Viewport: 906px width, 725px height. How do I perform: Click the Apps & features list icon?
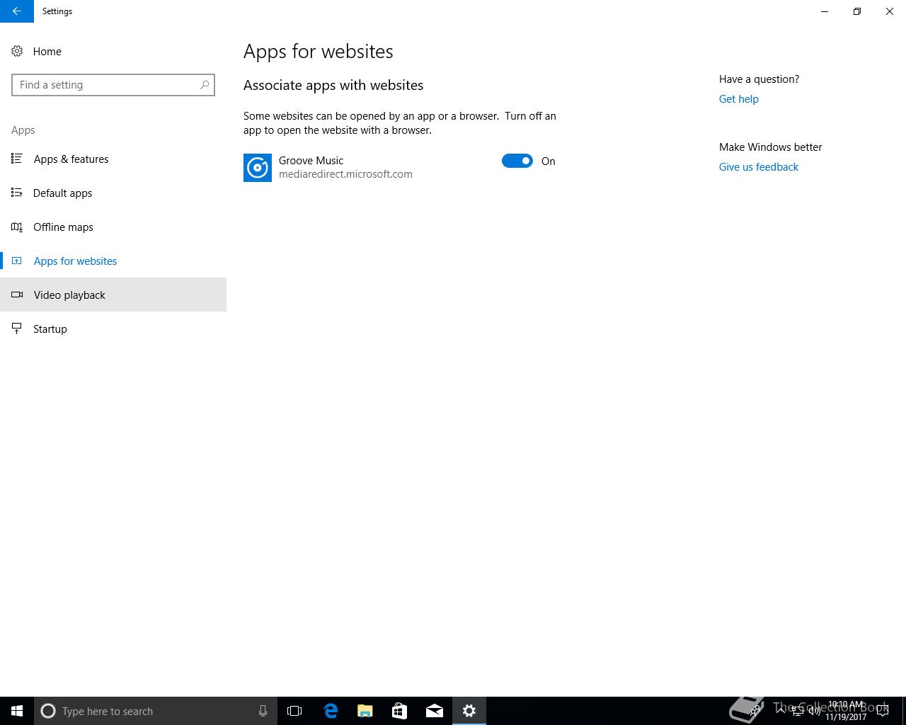(17, 159)
